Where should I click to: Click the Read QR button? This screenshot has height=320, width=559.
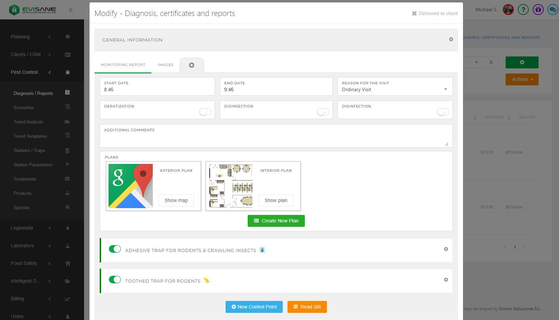coord(307,307)
